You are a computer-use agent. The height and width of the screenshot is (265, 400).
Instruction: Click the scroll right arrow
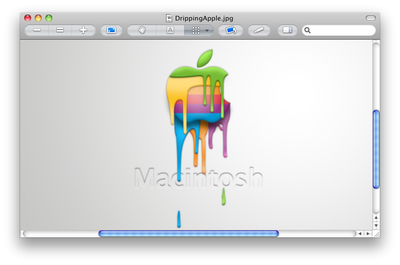click(368, 233)
